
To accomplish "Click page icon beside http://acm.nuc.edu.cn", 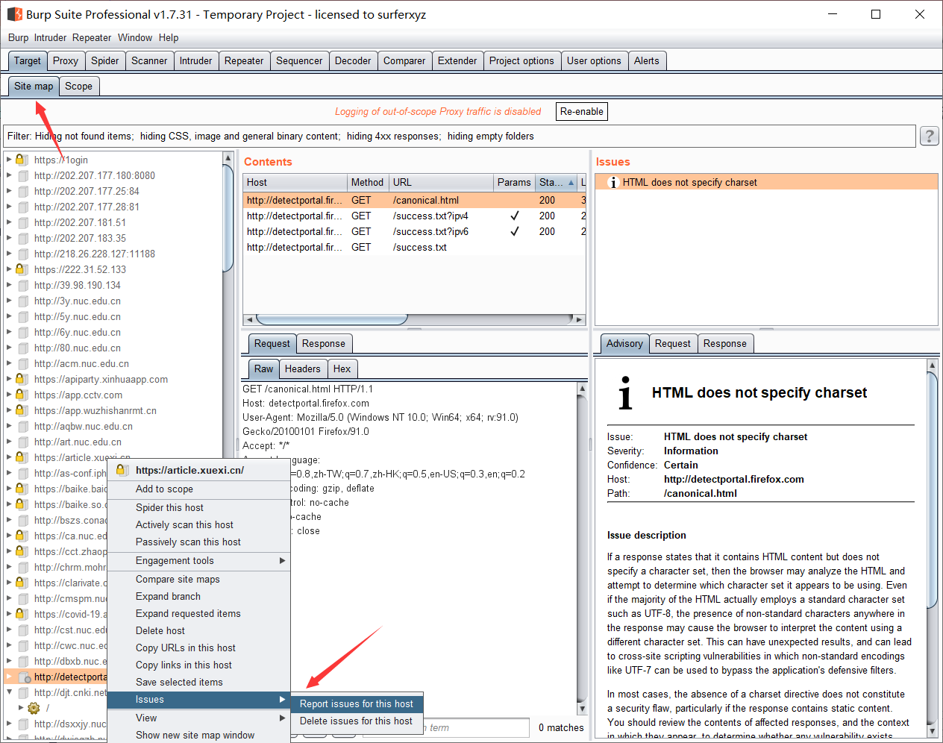I will coord(23,363).
